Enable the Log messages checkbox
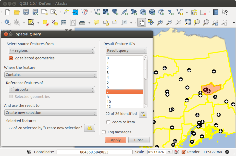Viewport: 236px width, 156px height. tap(104, 132)
